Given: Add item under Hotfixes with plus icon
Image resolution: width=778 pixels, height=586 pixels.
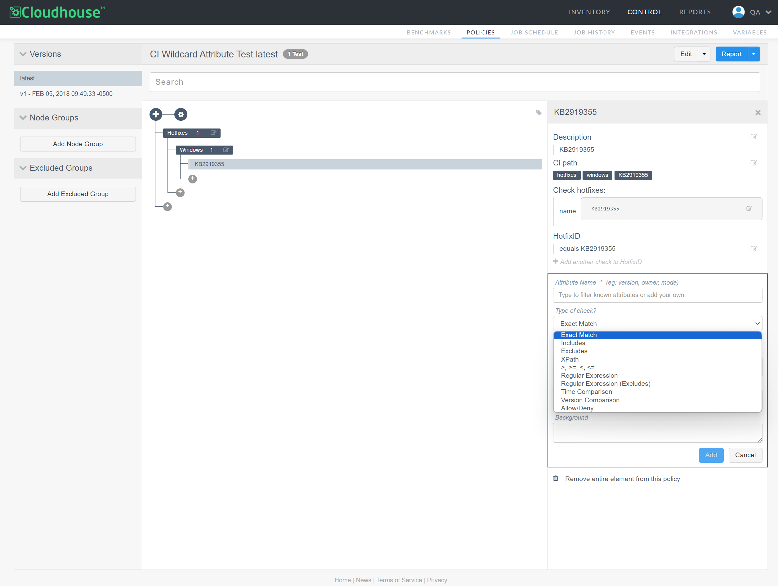Looking at the screenshot, I should (x=180, y=192).
